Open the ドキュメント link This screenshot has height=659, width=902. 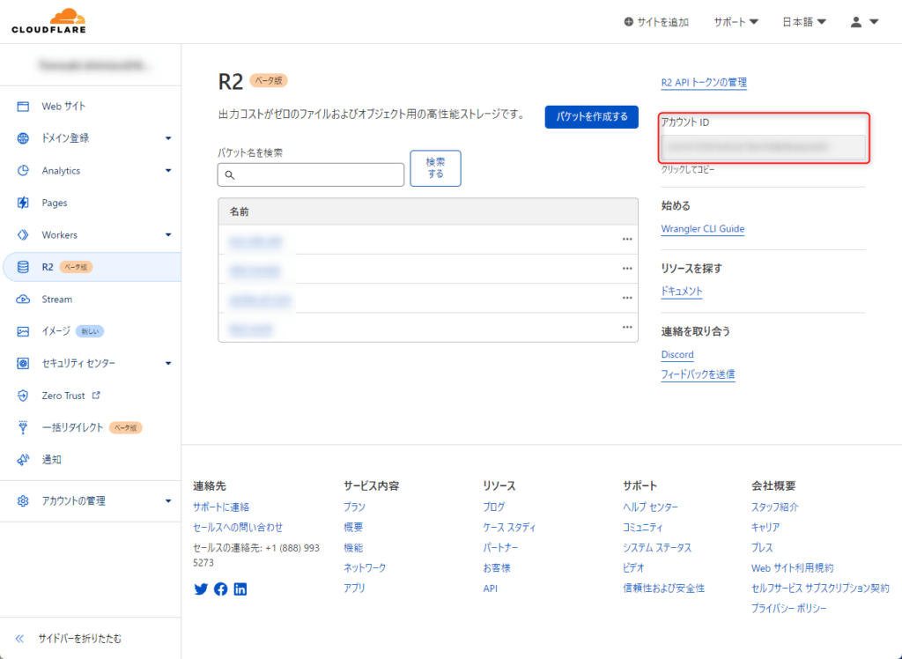click(x=682, y=292)
